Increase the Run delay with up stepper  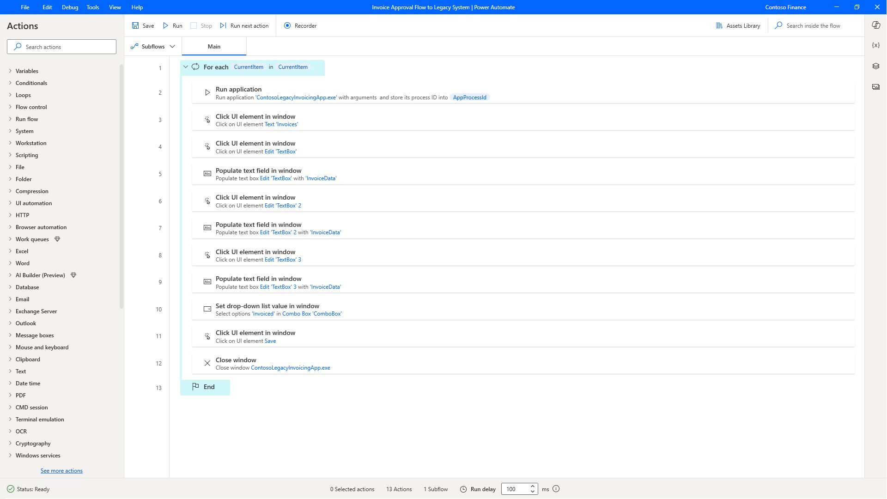[x=533, y=486]
